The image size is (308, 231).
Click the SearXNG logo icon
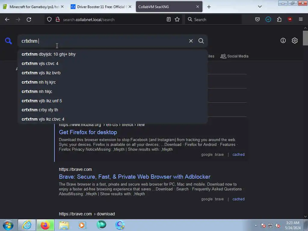[x=8, y=41]
